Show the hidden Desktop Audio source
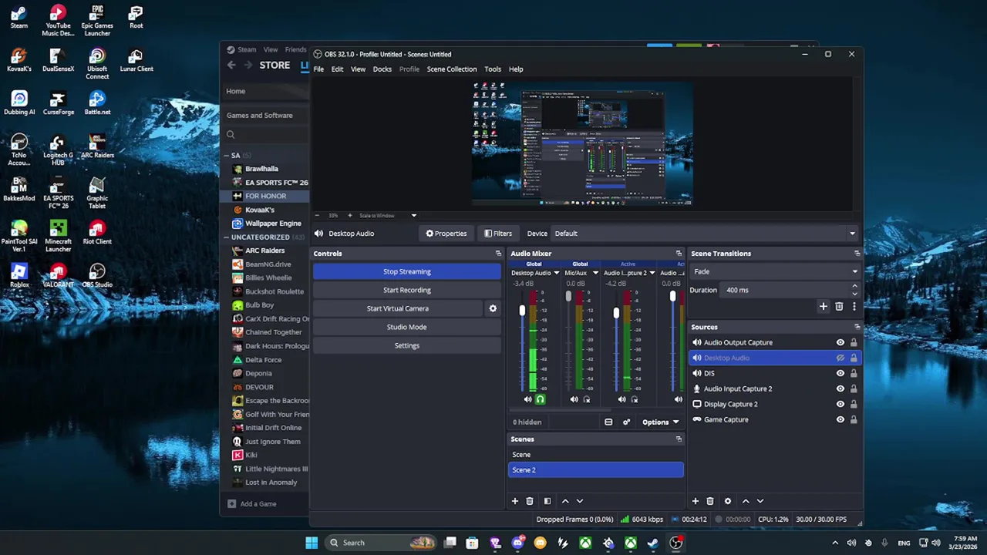Image resolution: width=987 pixels, height=555 pixels. pyautogui.click(x=840, y=358)
